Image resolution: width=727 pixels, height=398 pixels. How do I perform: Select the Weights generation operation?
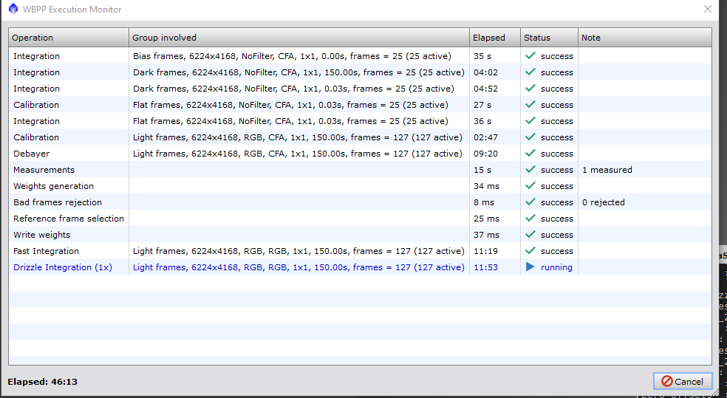(x=53, y=186)
